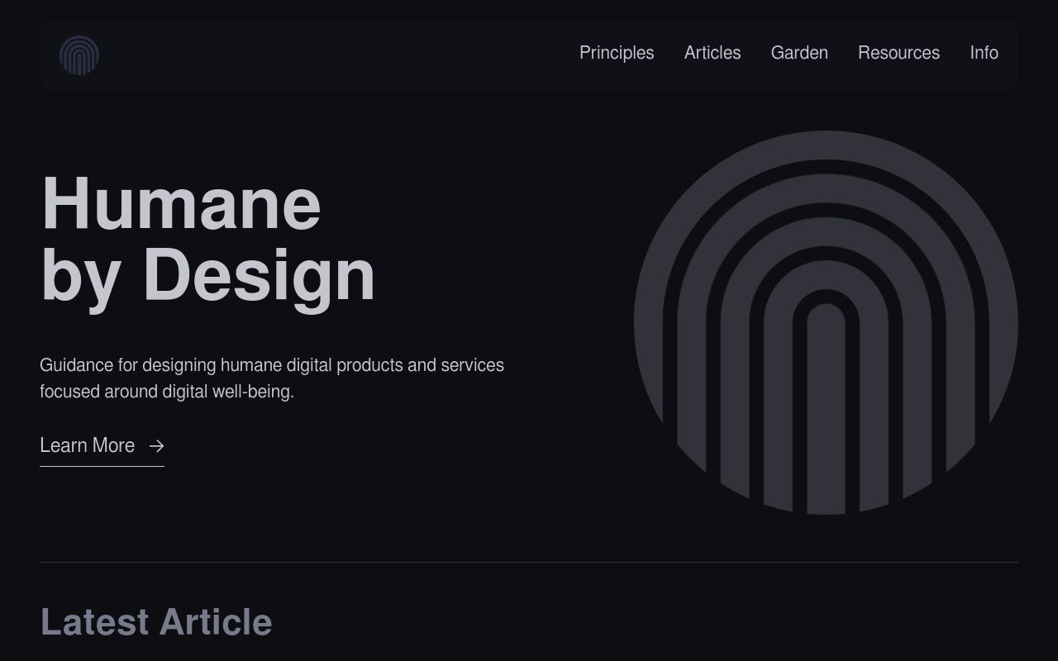
Task: Click the center ridge of the fingerprint graphic
Action: (825, 413)
